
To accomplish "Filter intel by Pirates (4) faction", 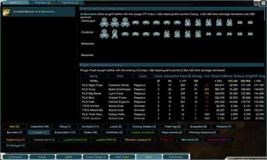I will click(x=166, y=140).
